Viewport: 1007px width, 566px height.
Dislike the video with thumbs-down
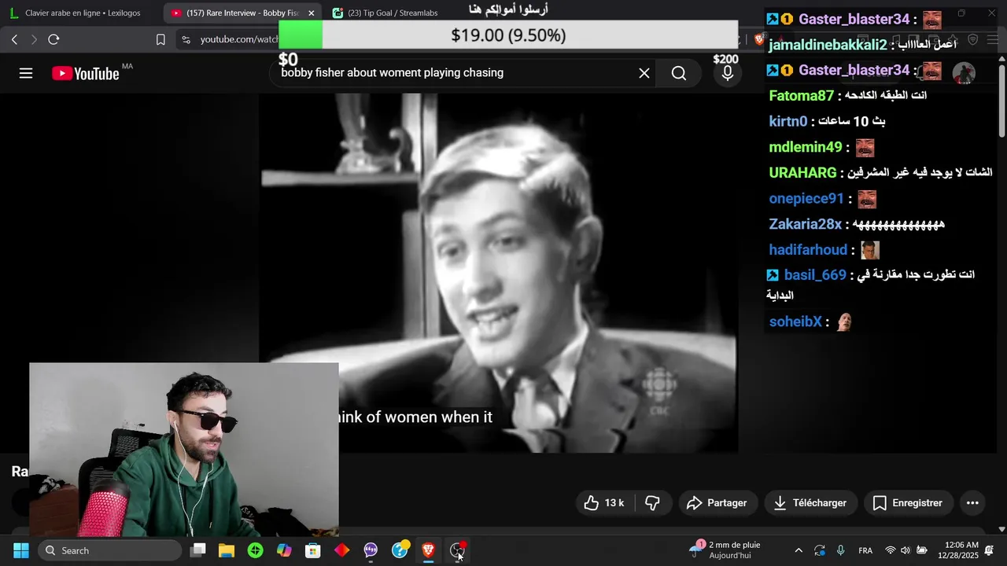click(x=652, y=503)
